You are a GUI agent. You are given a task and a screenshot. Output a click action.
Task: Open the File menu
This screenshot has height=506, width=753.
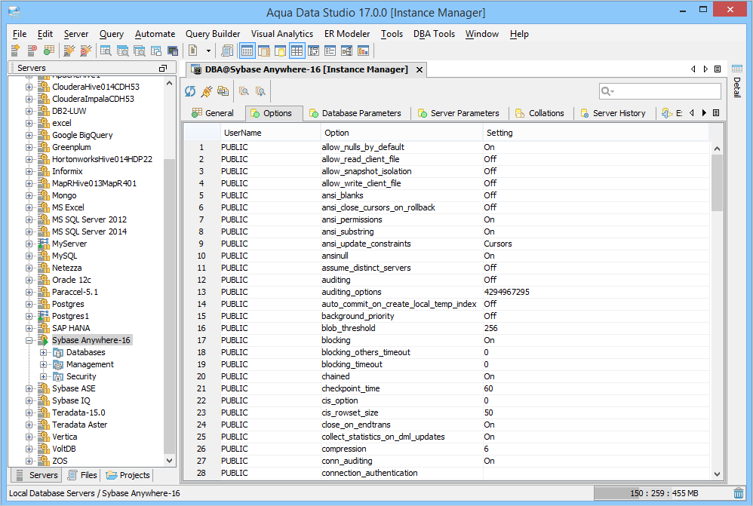(x=20, y=34)
